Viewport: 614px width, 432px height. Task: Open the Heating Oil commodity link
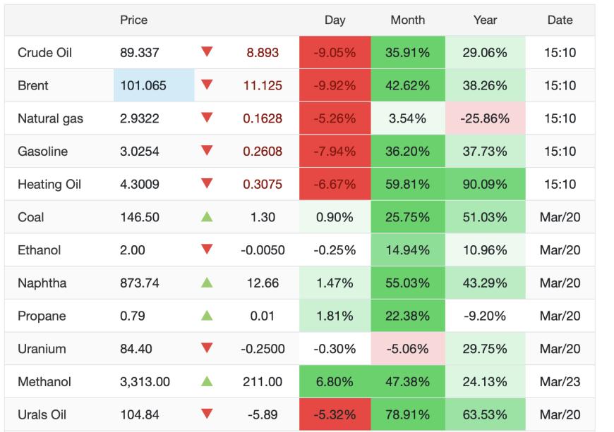[49, 185]
